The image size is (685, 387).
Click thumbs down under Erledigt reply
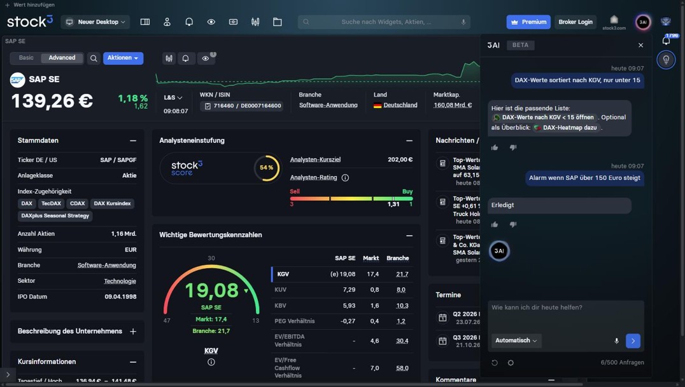[x=513, y=224]
